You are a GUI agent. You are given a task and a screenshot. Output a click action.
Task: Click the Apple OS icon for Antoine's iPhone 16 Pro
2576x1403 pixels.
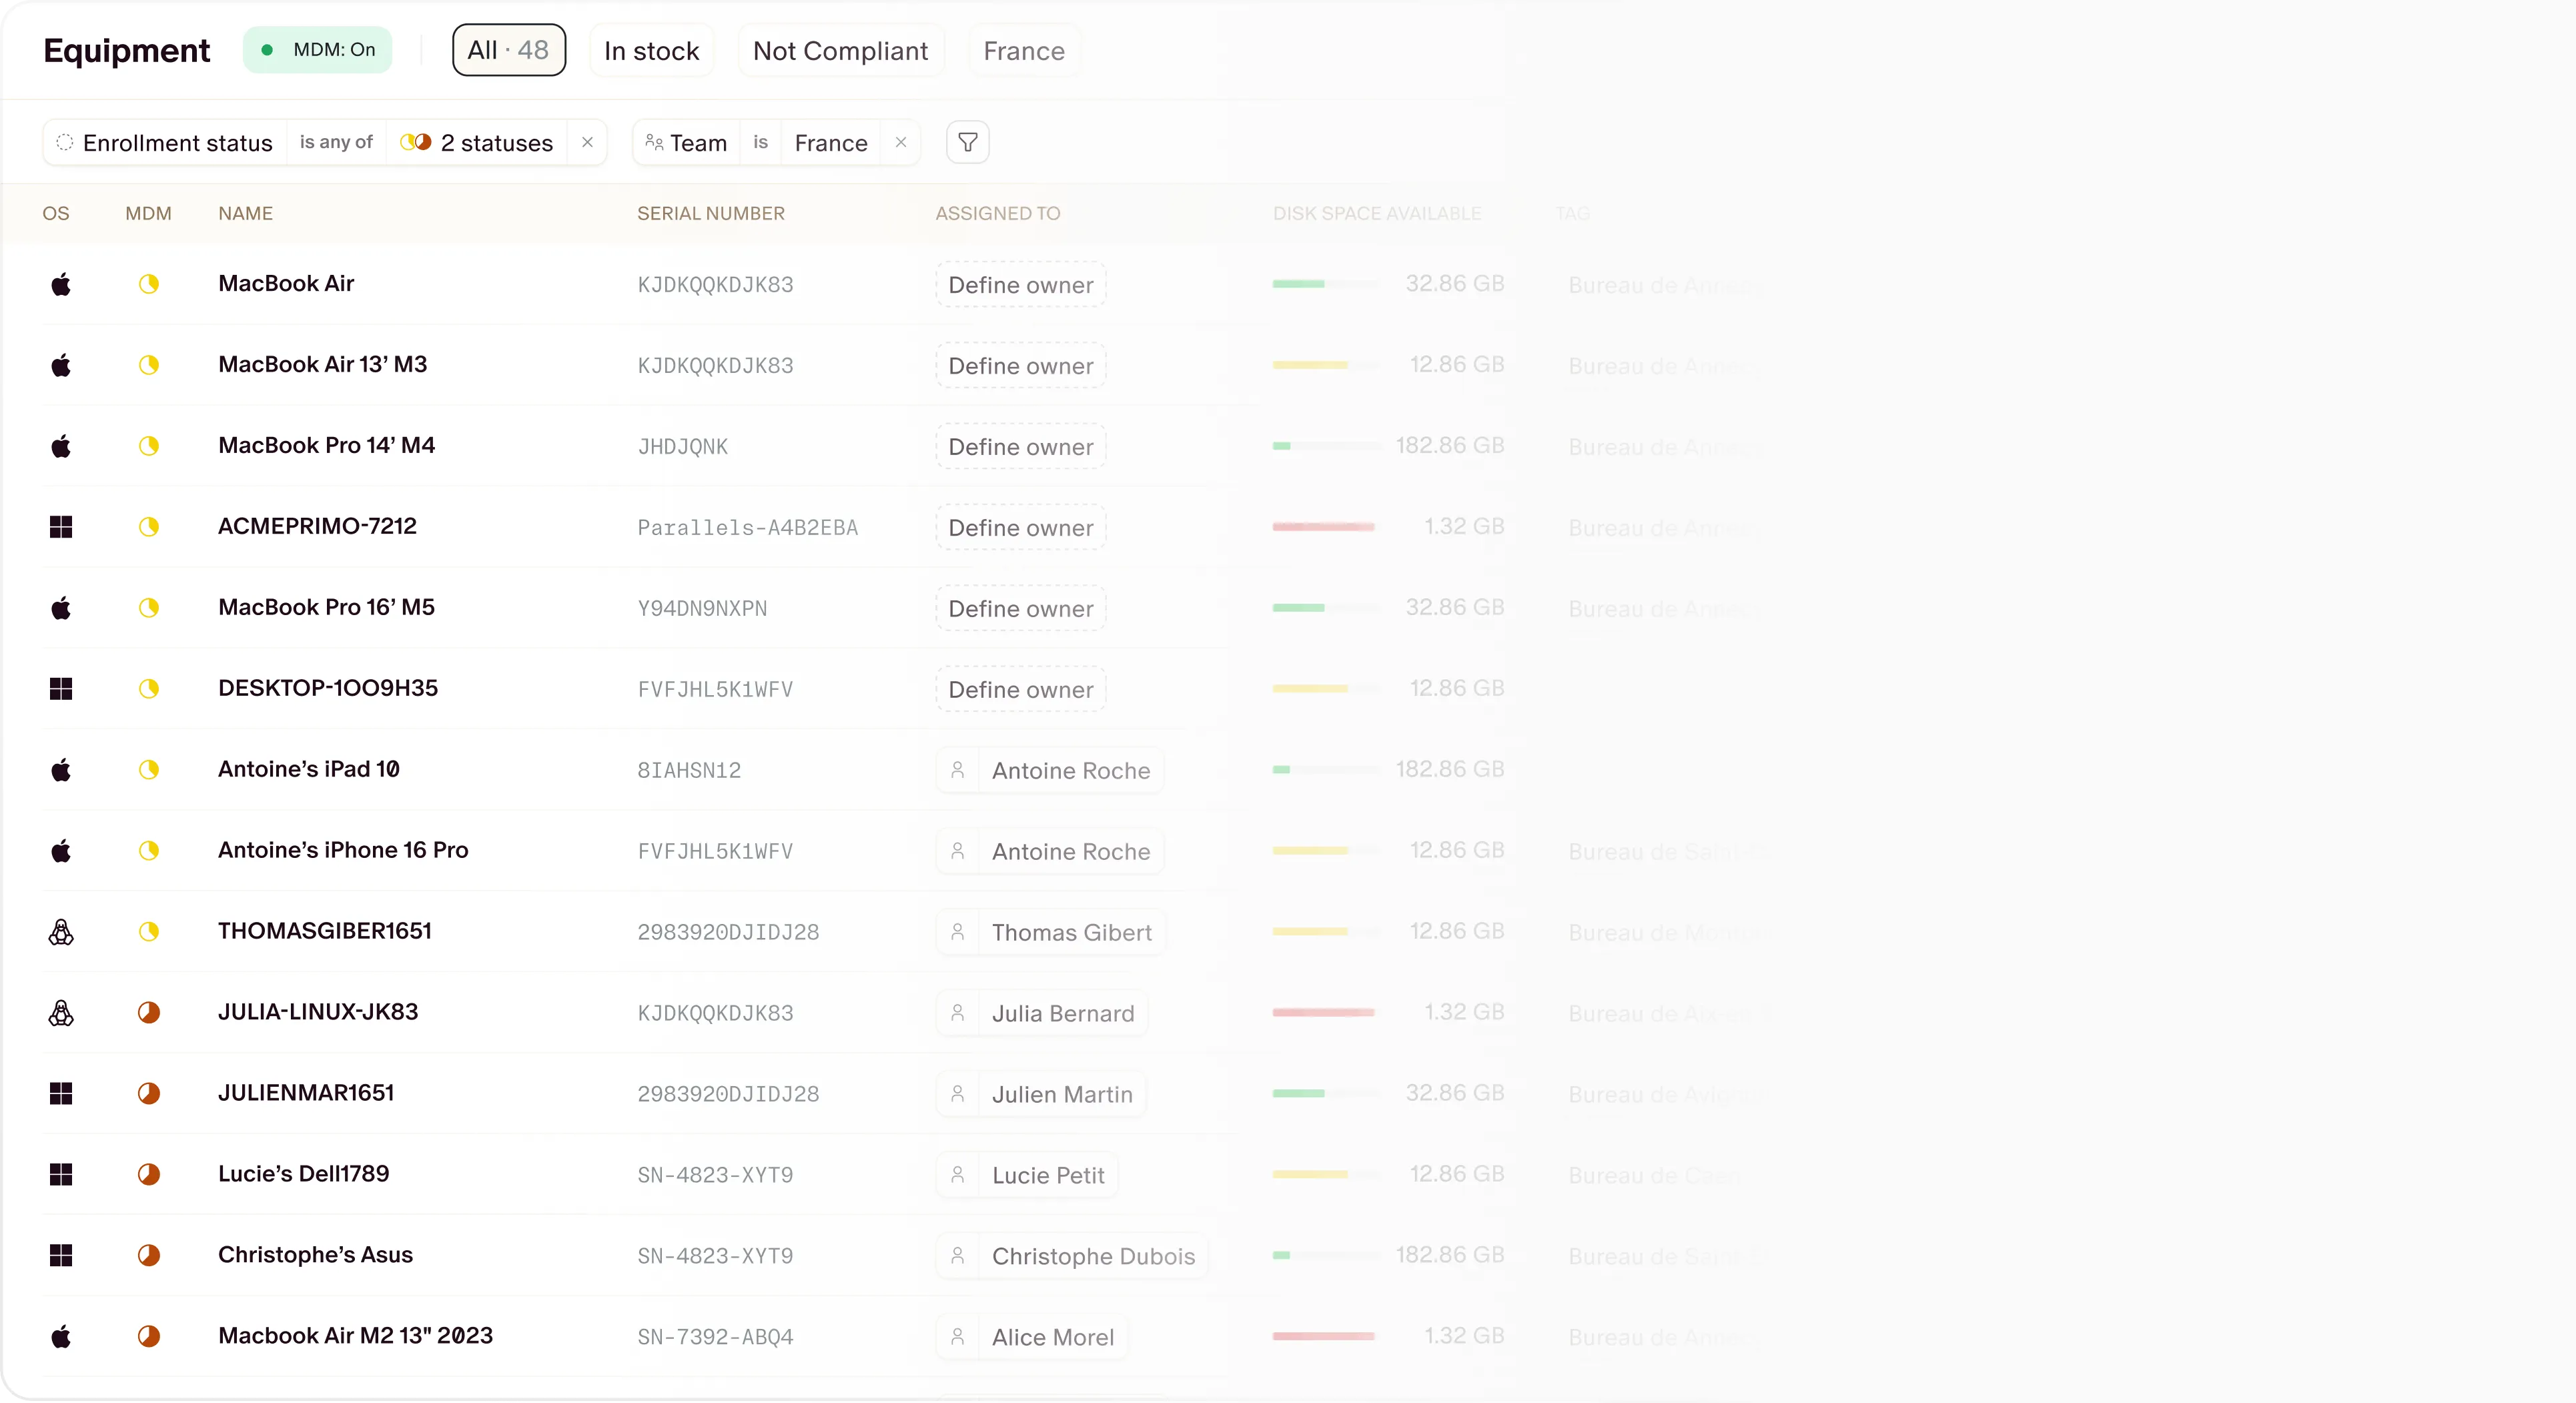(x=61, y=851)
